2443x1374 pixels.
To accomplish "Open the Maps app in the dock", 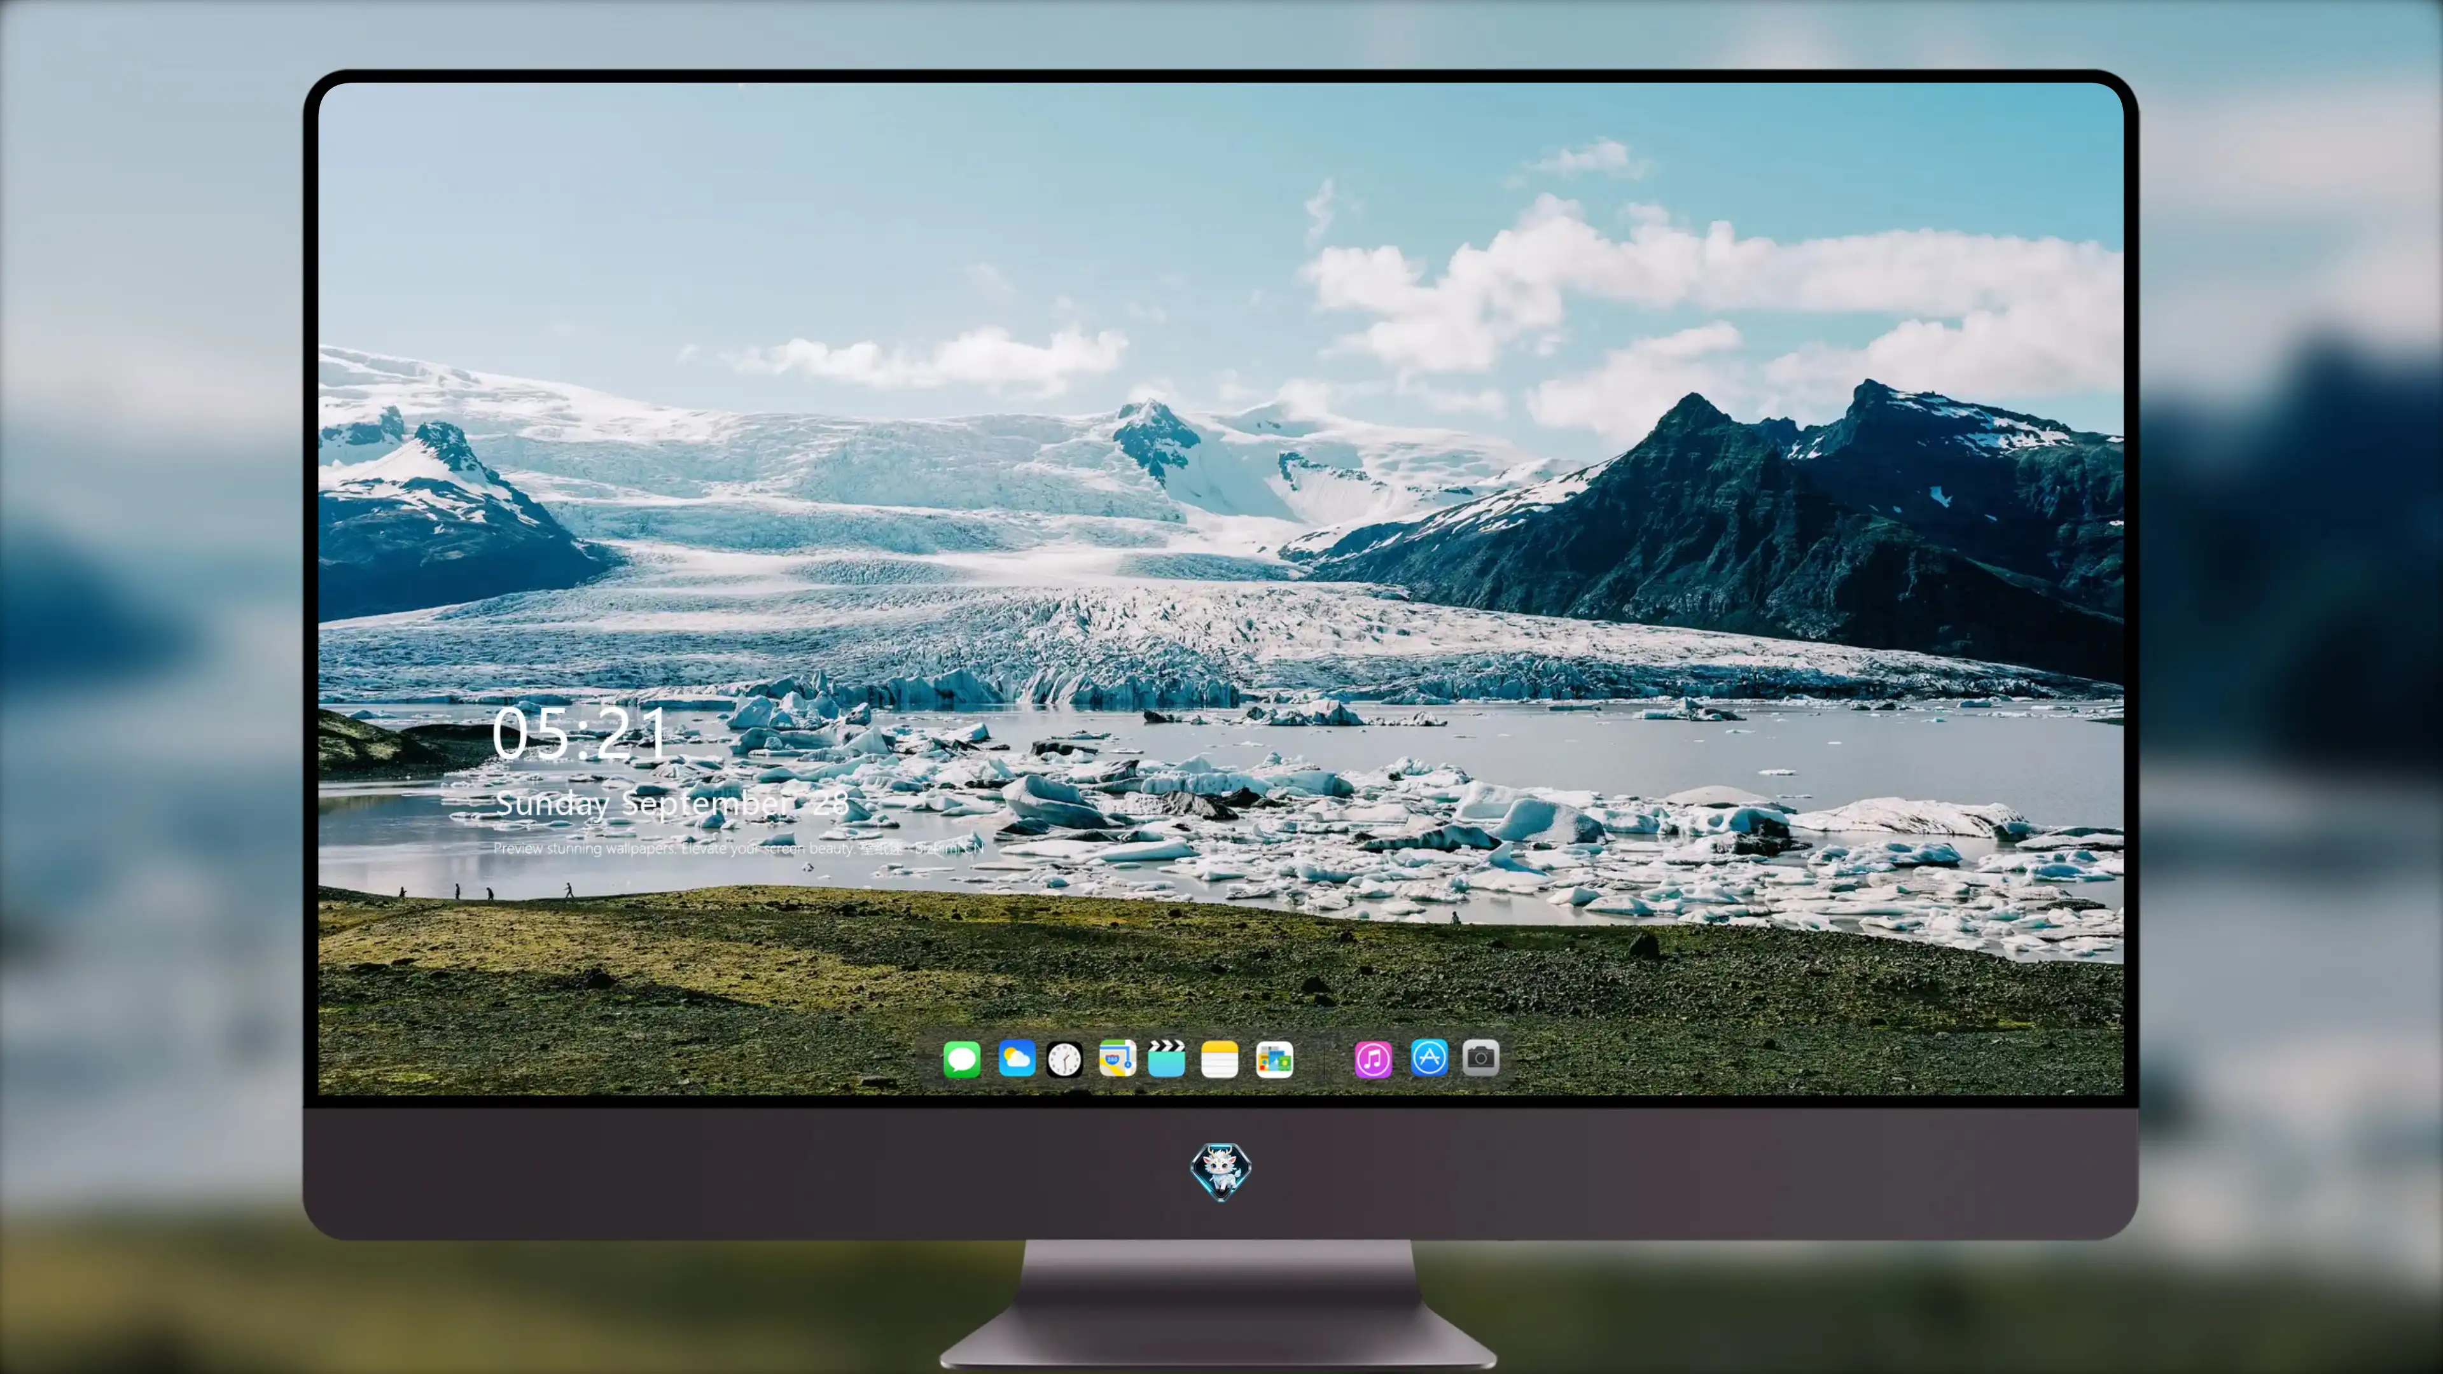I will (1117, 1058).
